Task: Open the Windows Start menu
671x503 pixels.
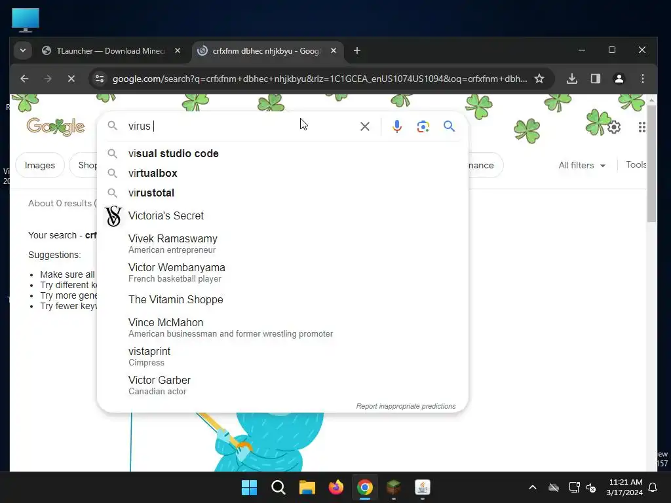Action: pos(249,487)
